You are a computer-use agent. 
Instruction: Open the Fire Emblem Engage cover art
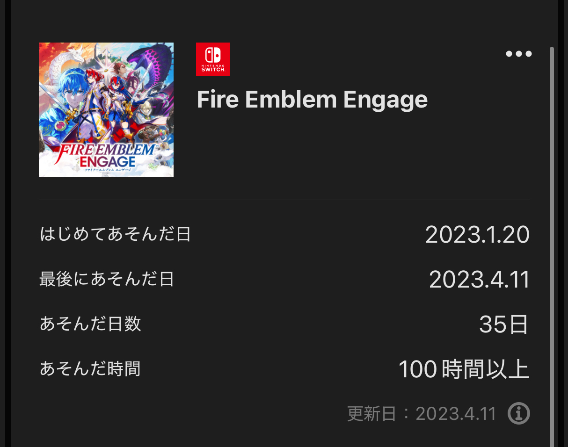[106, 110]
